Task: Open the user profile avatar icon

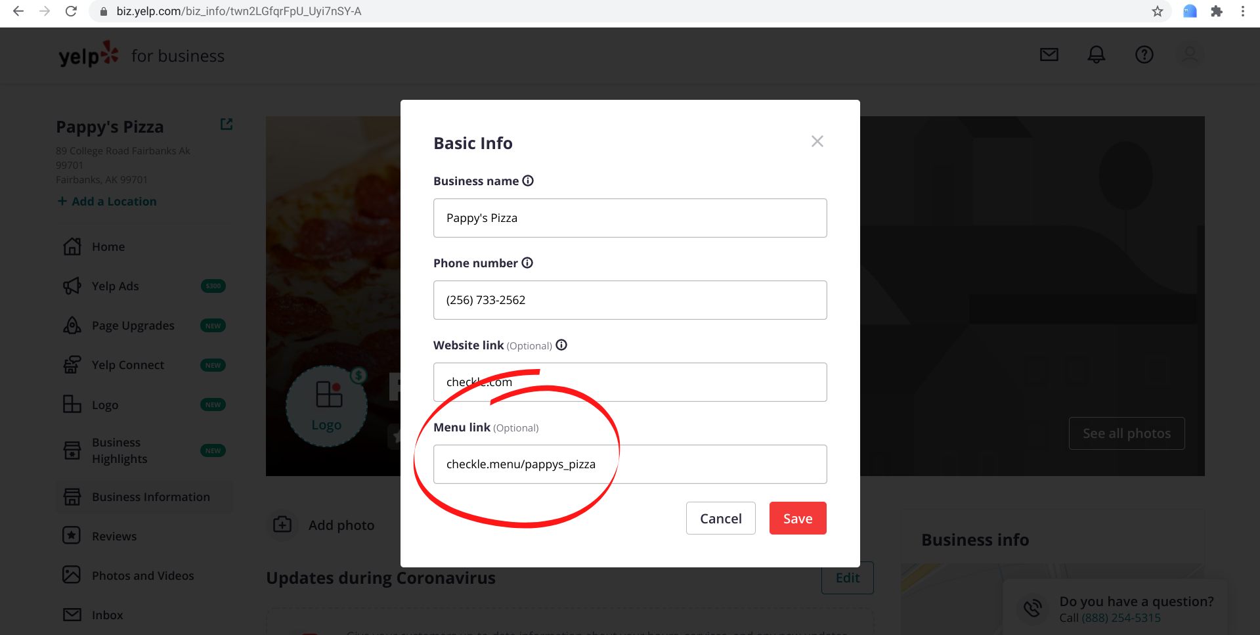Action: pyautogui.click(x=1190, y=55)
